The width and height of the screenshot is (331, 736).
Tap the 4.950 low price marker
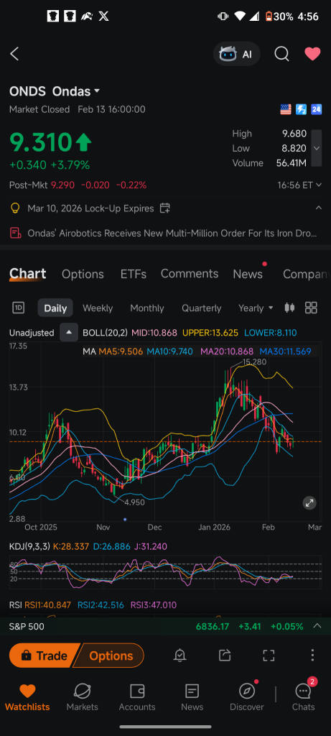click(x=134, y=502)
